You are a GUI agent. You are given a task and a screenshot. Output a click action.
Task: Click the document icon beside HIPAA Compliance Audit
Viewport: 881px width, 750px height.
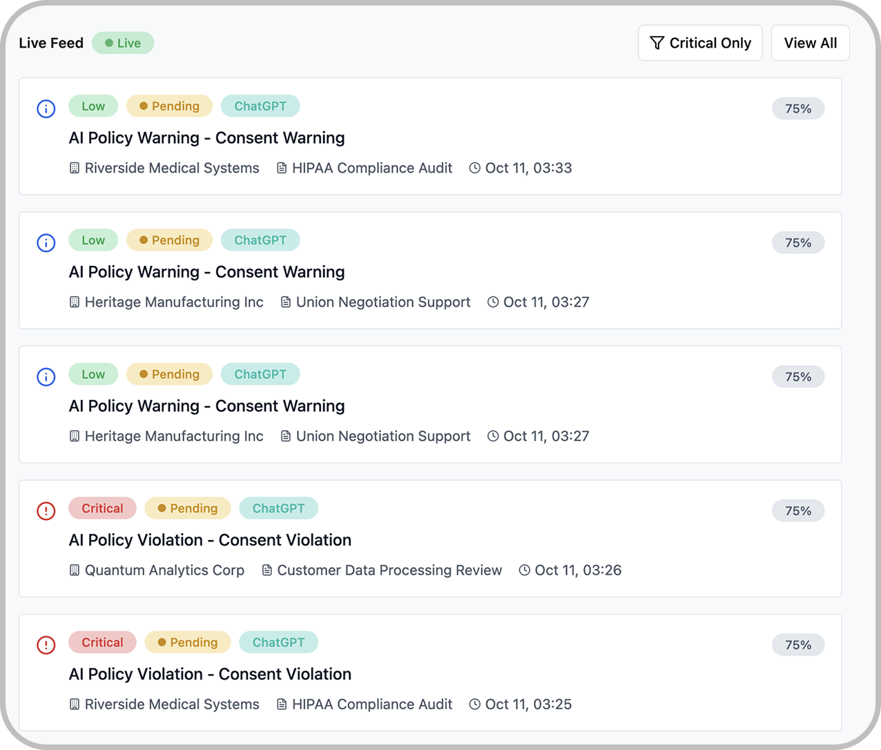pyautogui.click(x=280, y=168)
